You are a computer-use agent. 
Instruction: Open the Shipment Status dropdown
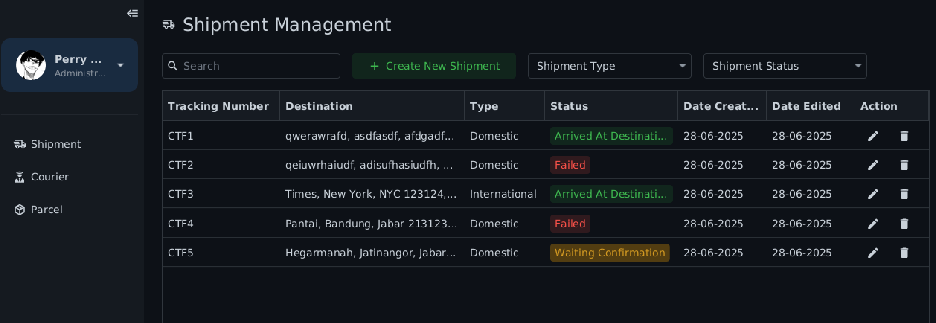click(x=785, y=65)
